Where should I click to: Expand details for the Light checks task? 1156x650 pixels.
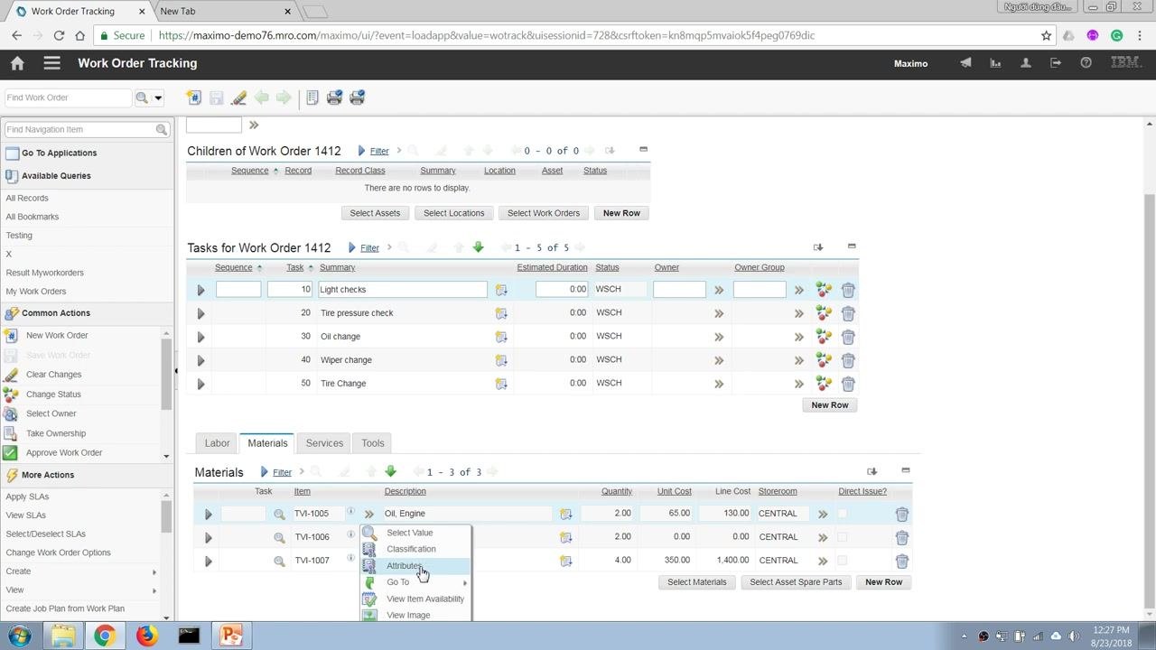point(200,290)
